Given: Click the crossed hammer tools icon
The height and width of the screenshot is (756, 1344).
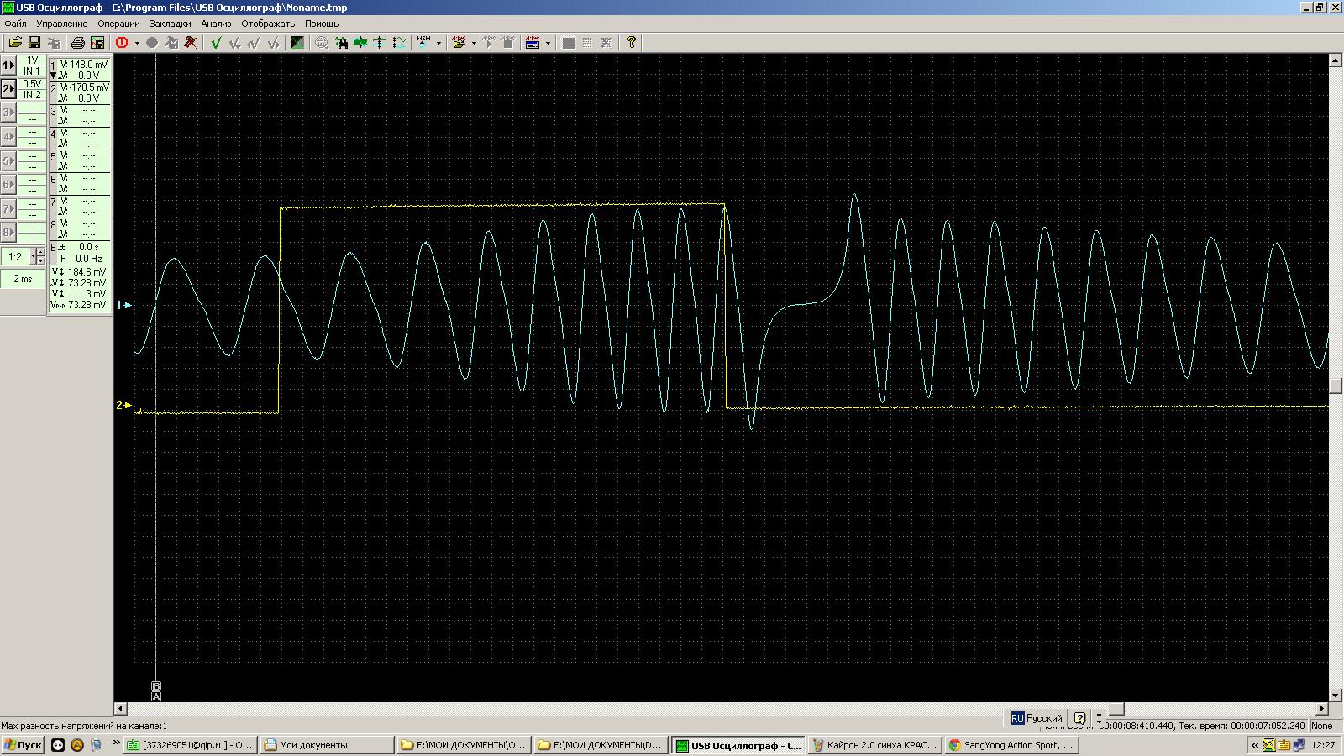Looking at the screenshot, I should tap(191, 42).
